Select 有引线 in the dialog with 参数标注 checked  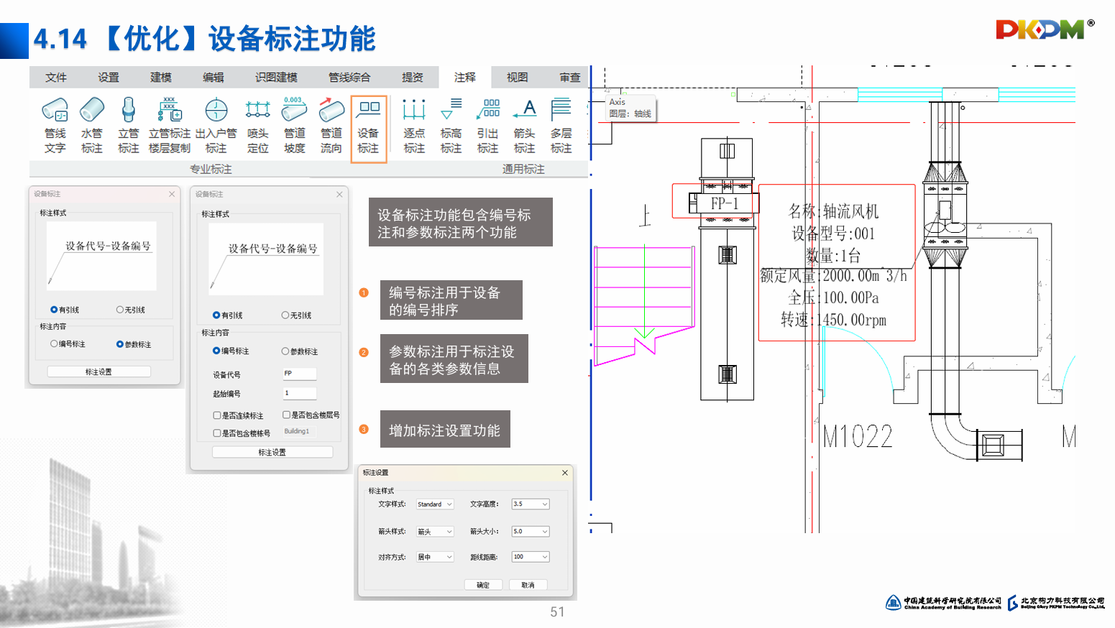point(54,310)
